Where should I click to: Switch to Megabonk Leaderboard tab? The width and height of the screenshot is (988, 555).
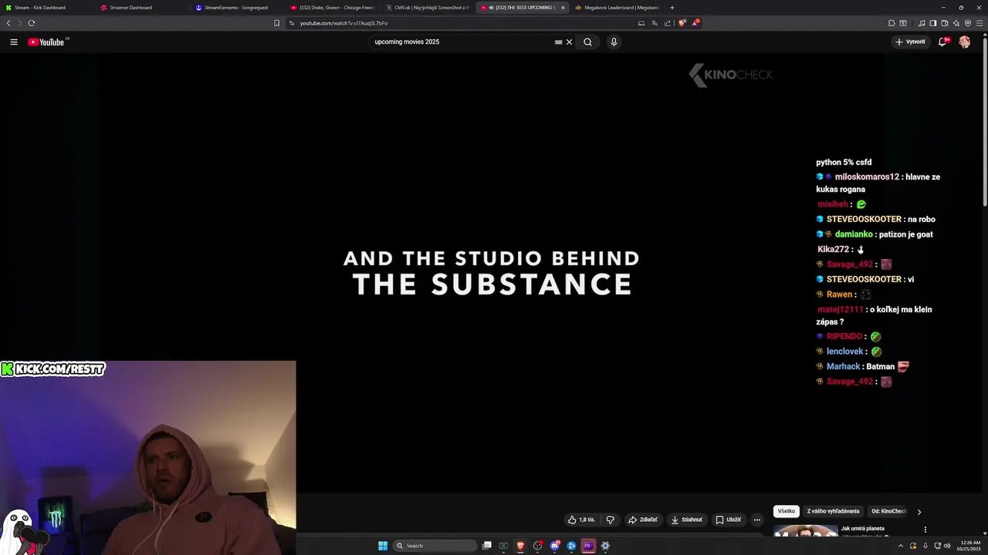617,8
